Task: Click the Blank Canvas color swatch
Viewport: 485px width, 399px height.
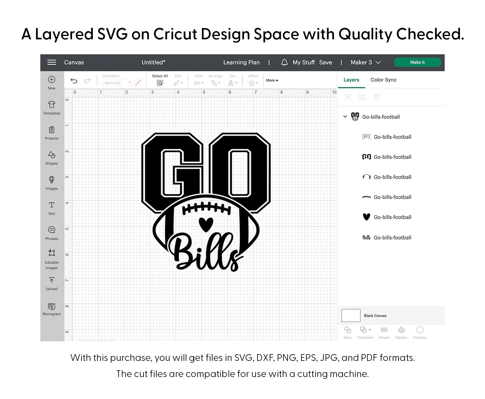Action: (x=351, y=315)
